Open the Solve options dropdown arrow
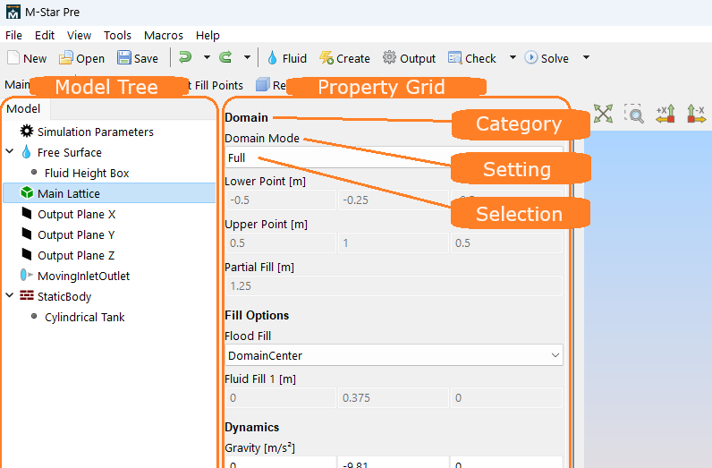712x468 pixels. click(586, 57)
